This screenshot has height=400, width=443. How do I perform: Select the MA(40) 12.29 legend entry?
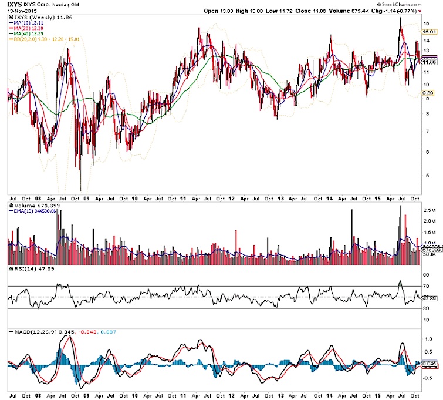point(29,33)
